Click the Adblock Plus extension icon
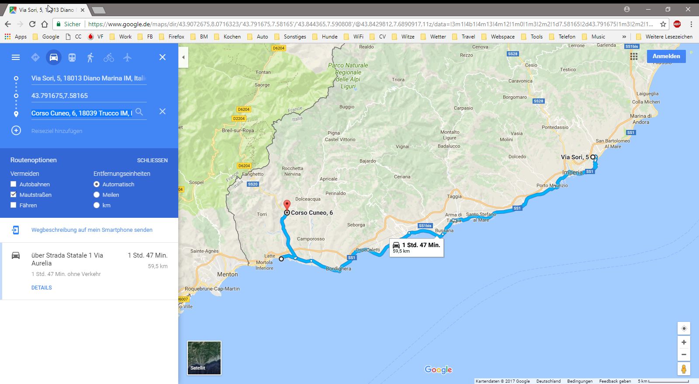699x384 pixels. (x=677, y=24)
